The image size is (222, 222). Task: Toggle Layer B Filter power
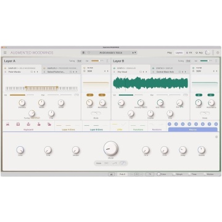coord(193,68)
